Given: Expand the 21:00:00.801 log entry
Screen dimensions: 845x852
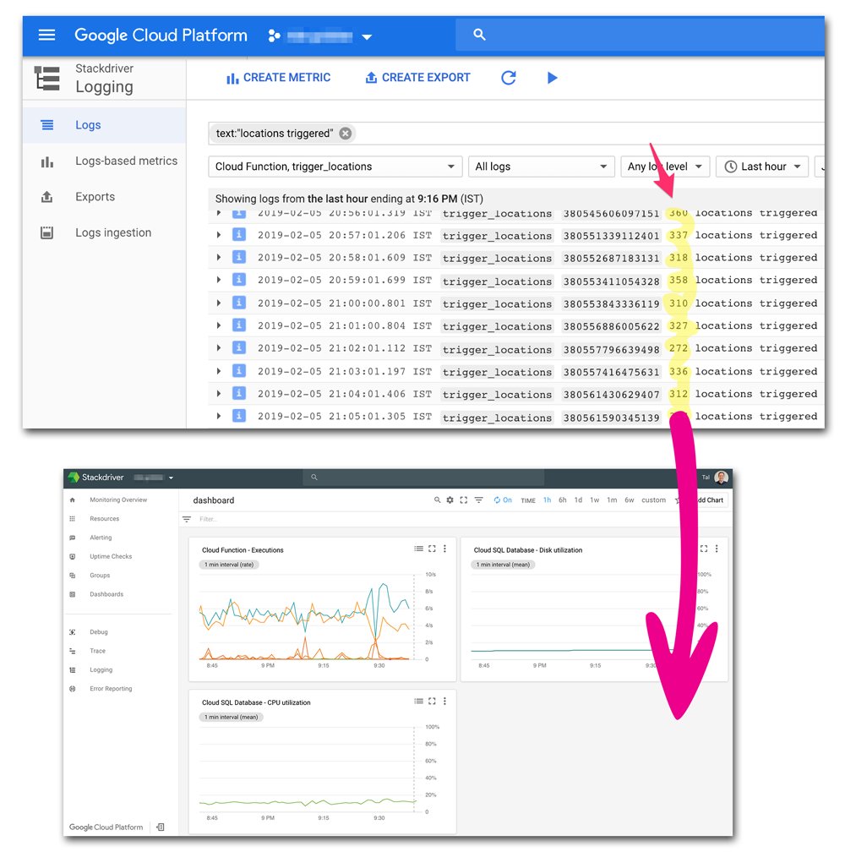Looking at the screenshot, I should 219,303.
